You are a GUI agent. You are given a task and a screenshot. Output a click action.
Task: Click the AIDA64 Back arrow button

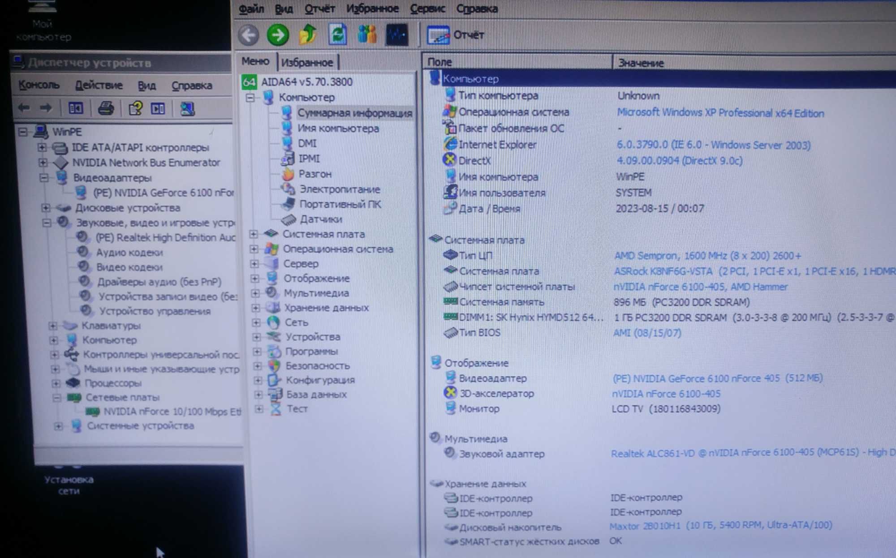248,35
